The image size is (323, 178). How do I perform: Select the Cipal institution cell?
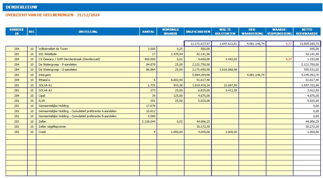(x=88, y=96)
